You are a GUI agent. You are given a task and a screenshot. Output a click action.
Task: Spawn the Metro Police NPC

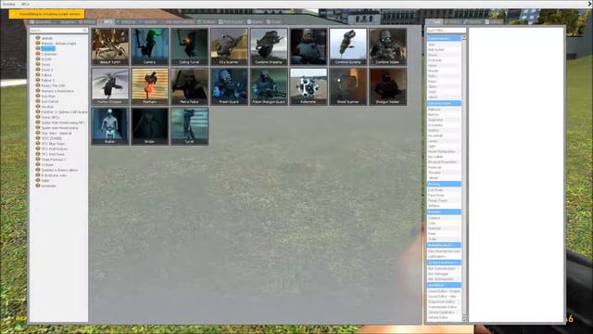tap(189, 86)
